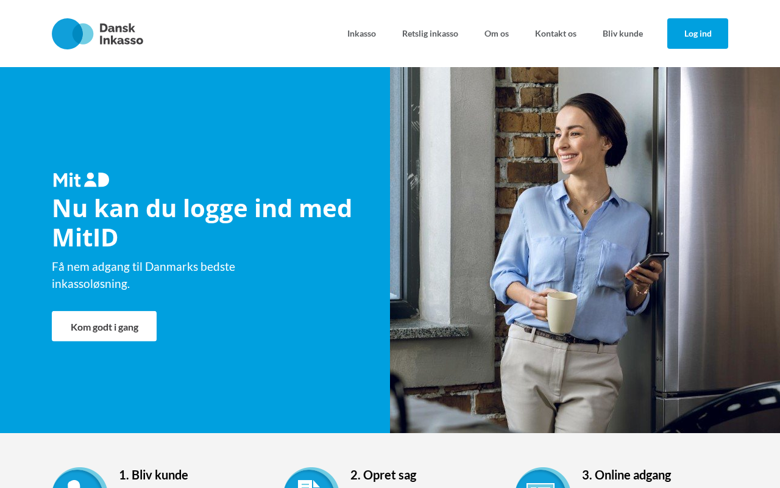Screen dimensions: 780x488
Task: Click the Online adgang screen icon
Action: pyautogui.click(x=543, y=478)
